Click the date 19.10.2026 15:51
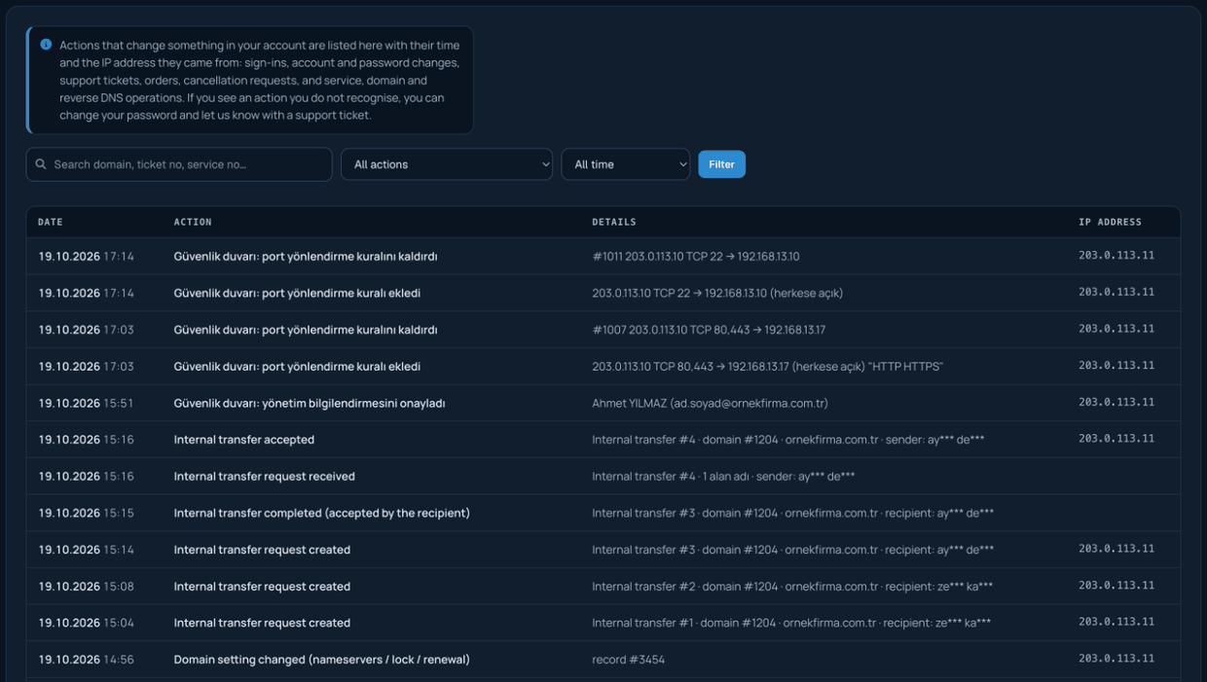Image resolution: width=1207 pixels, height=682 pixels. 86,403
